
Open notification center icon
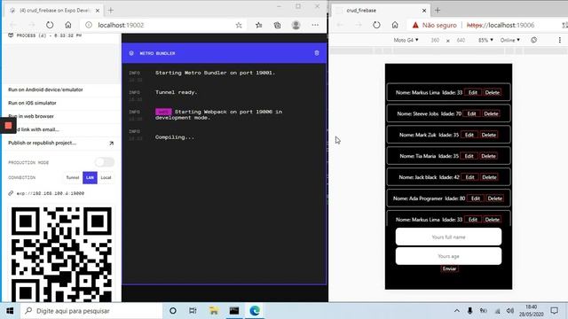click(x=554, y=311)
